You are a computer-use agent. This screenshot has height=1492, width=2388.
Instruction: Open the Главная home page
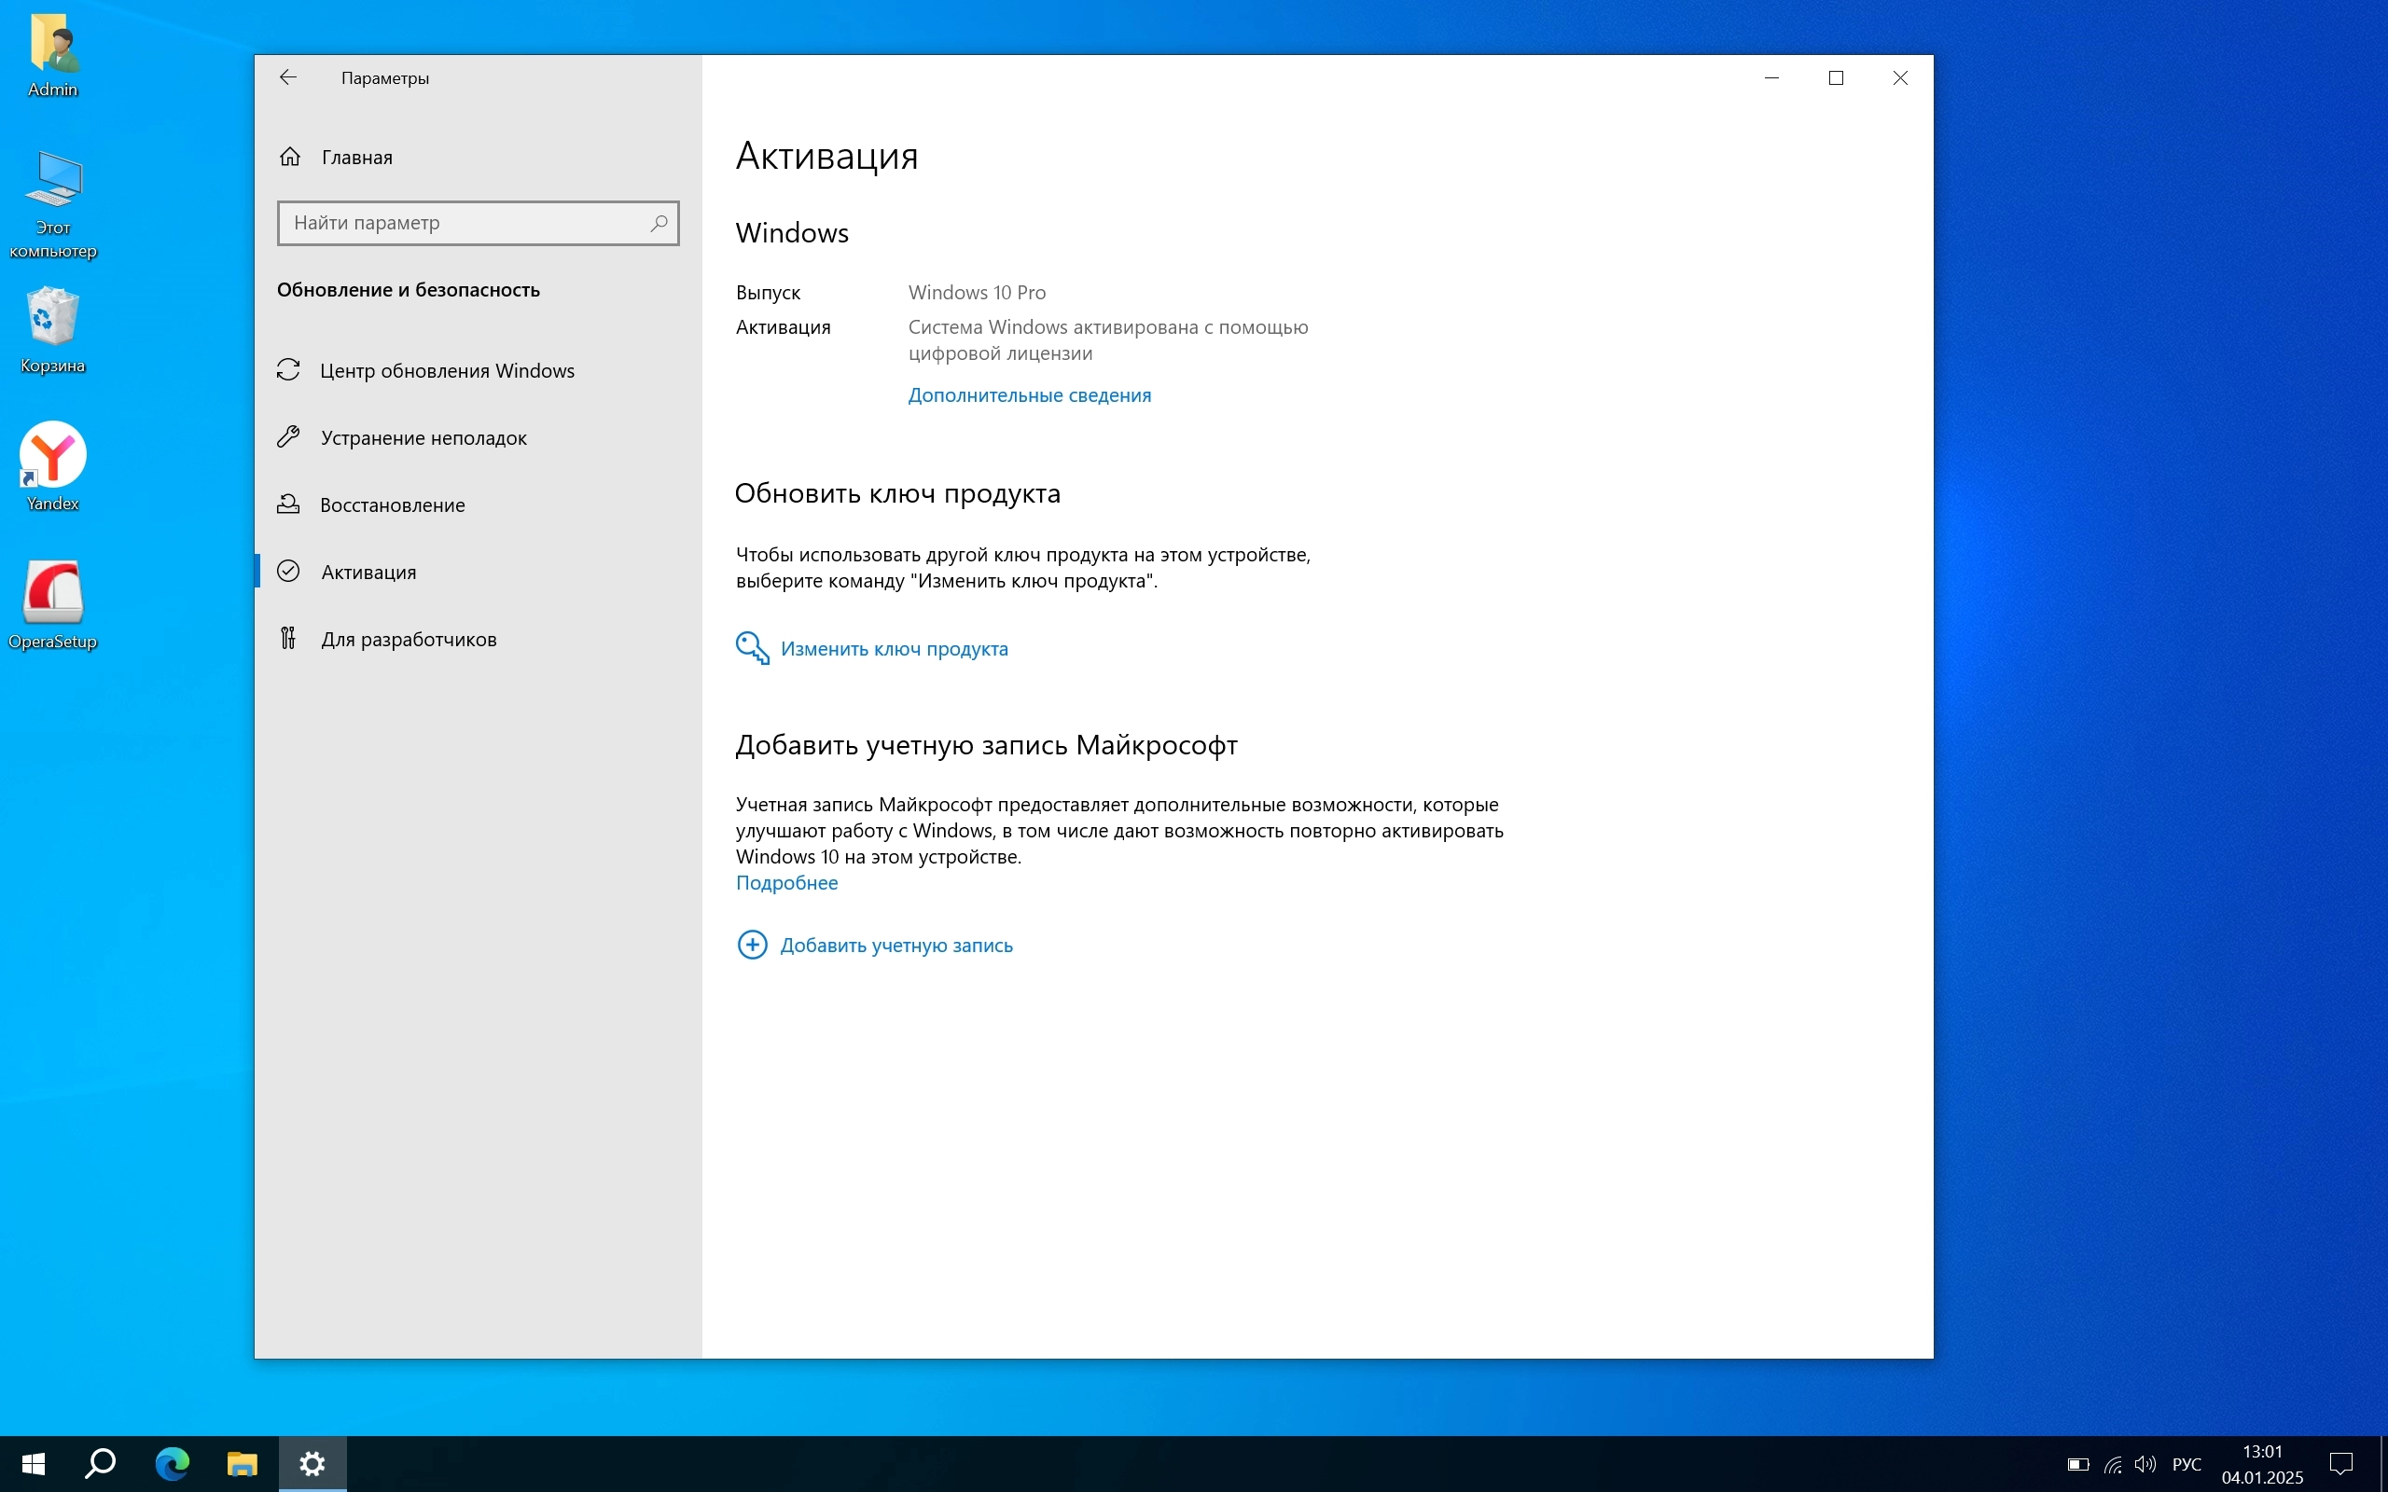click(356, 157)
